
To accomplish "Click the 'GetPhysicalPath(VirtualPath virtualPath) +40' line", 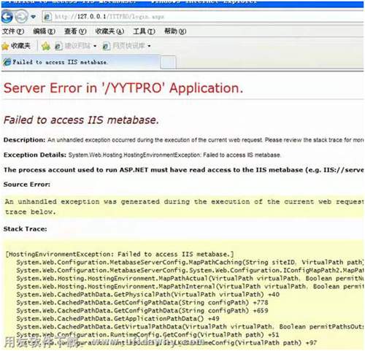I will (148, 295).
